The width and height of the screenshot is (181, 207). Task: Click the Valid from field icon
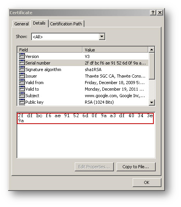click(x=22, y=82)
